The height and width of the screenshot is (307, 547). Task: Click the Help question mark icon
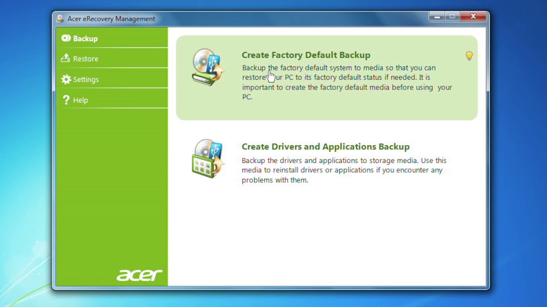66,100
